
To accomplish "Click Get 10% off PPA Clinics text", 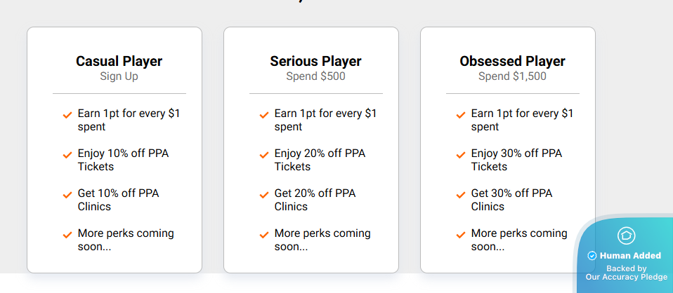I will pyautogui.click(x=118, y=200).
